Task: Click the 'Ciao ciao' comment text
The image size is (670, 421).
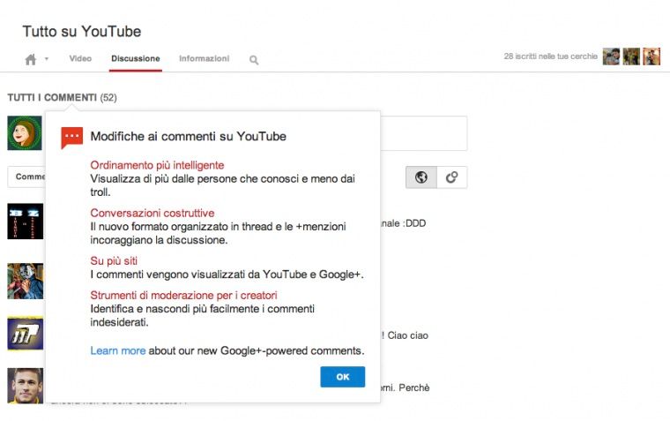Action: tap(407, 335)
